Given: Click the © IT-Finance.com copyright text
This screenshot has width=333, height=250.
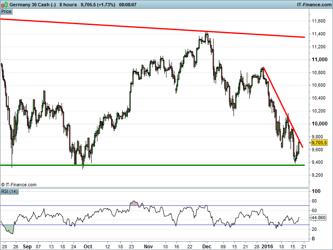Looking at the screenshot, I should (19, 185).
